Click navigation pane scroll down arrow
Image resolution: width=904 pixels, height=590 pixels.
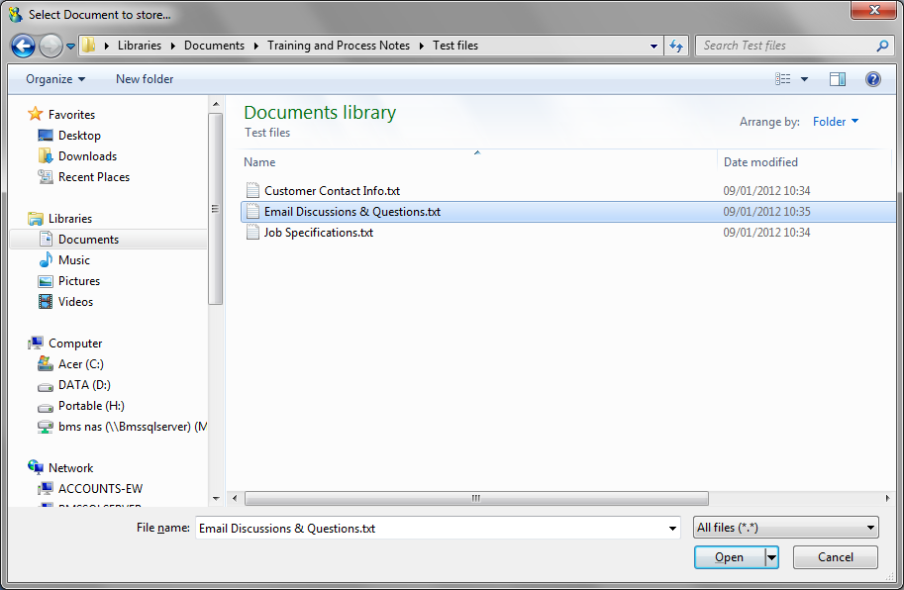click(216, 498)
